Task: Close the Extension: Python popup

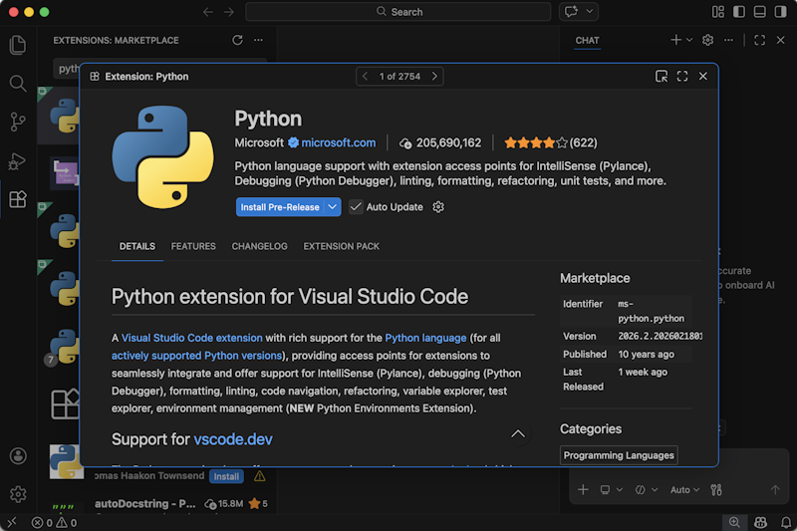Action: 703,77
